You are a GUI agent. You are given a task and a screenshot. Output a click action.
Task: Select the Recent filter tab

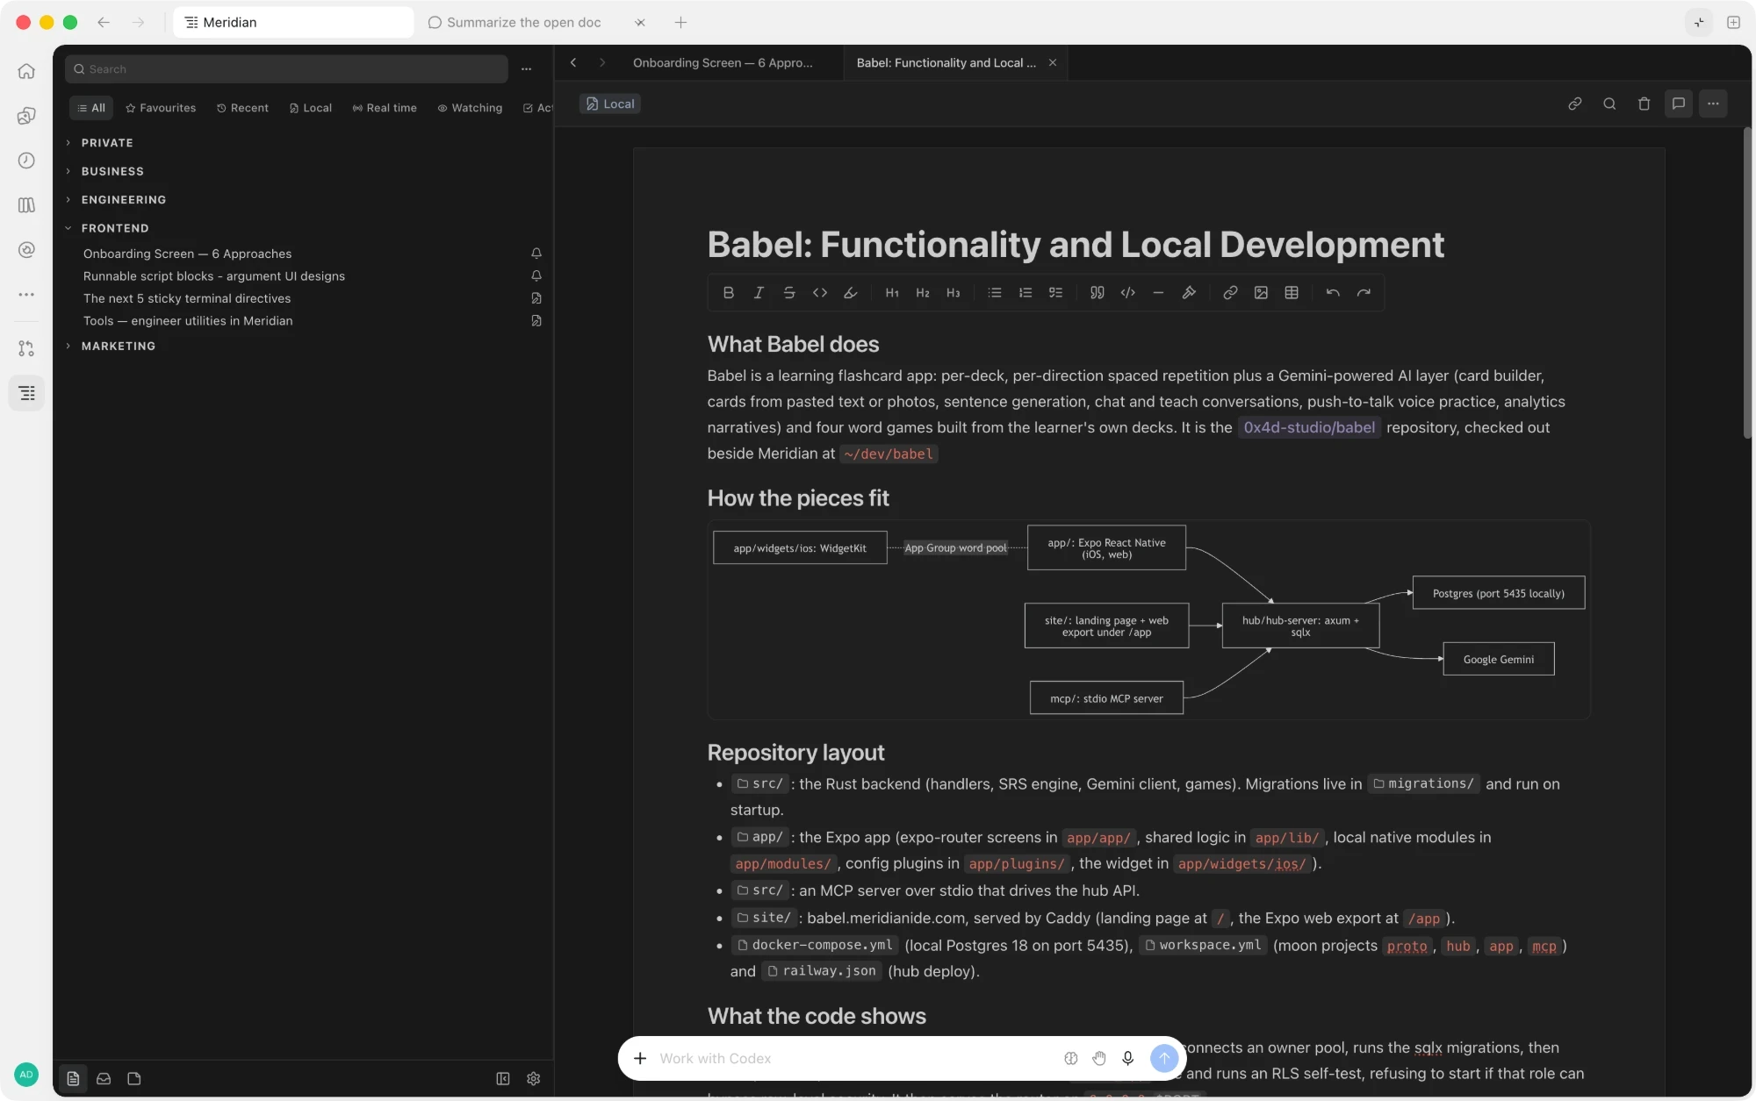tap(242, 108)
